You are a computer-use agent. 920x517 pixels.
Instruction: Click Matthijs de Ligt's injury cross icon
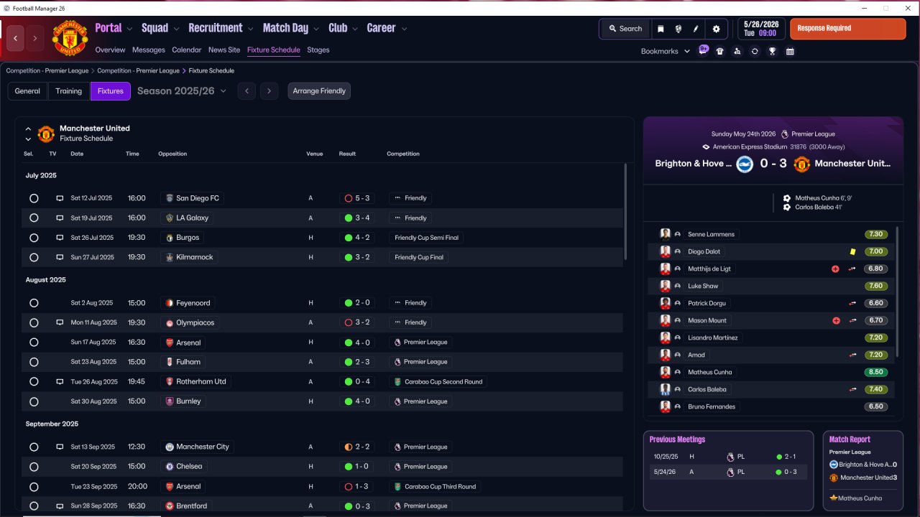click(835, 269)
